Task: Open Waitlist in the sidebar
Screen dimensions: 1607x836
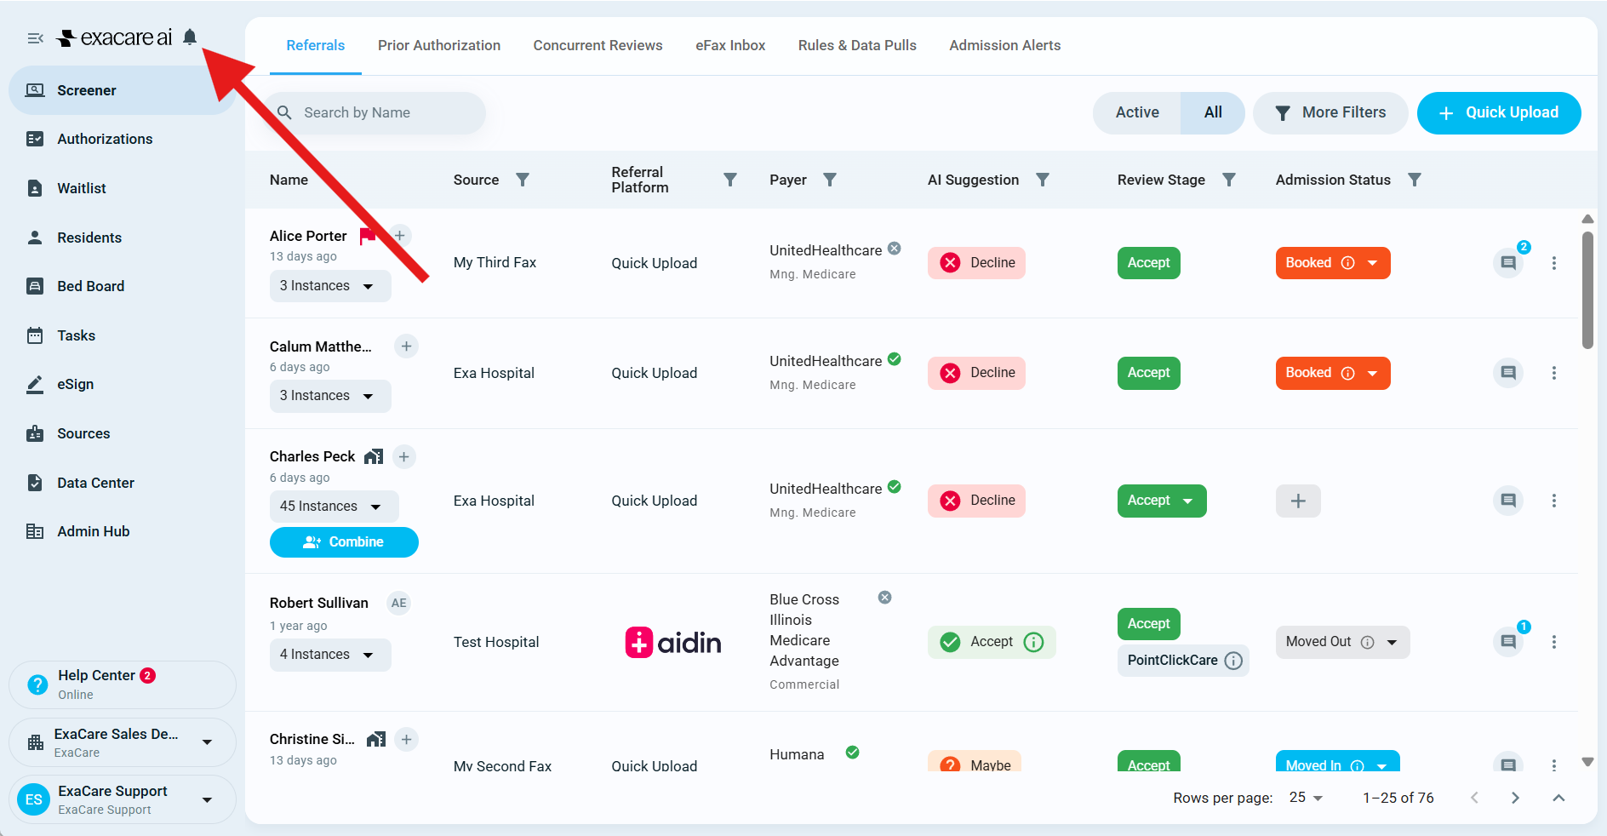Action: coord(123,188)
